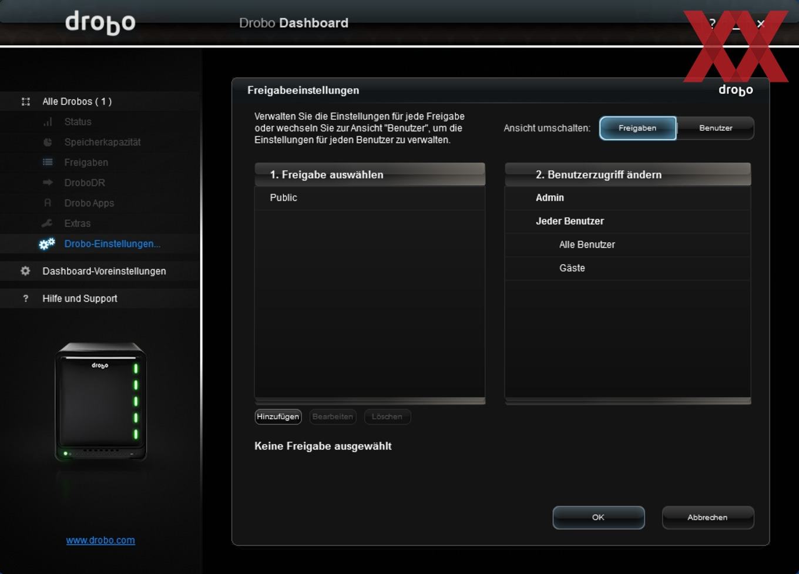Click the Hinzufügen button

click(278, 417)
